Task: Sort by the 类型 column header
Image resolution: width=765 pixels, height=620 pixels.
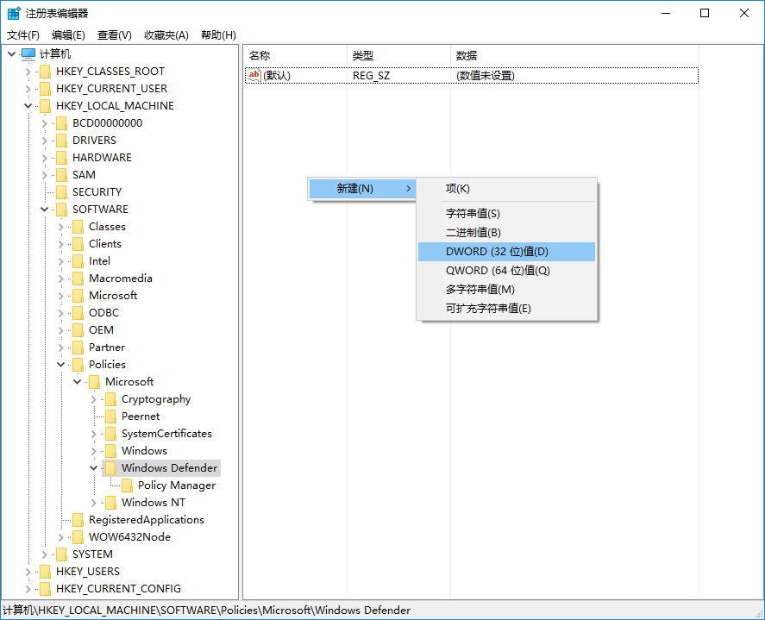Action: point(398,55)
